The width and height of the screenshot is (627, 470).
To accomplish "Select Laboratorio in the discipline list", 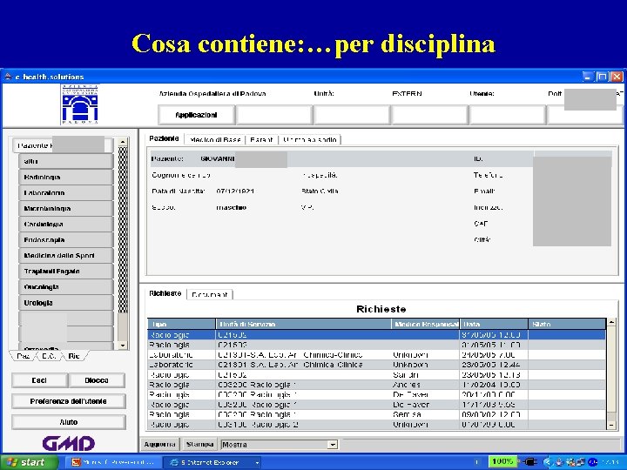I will [66, 192].
